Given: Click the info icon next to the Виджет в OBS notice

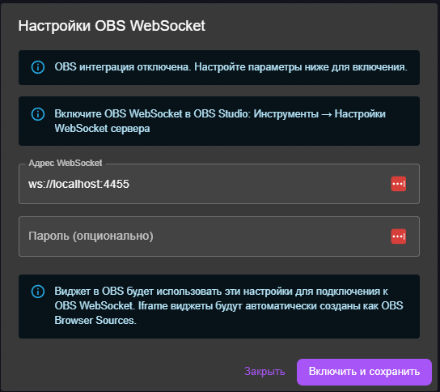Looking at the screenshot, I should [x=38, y=292].
